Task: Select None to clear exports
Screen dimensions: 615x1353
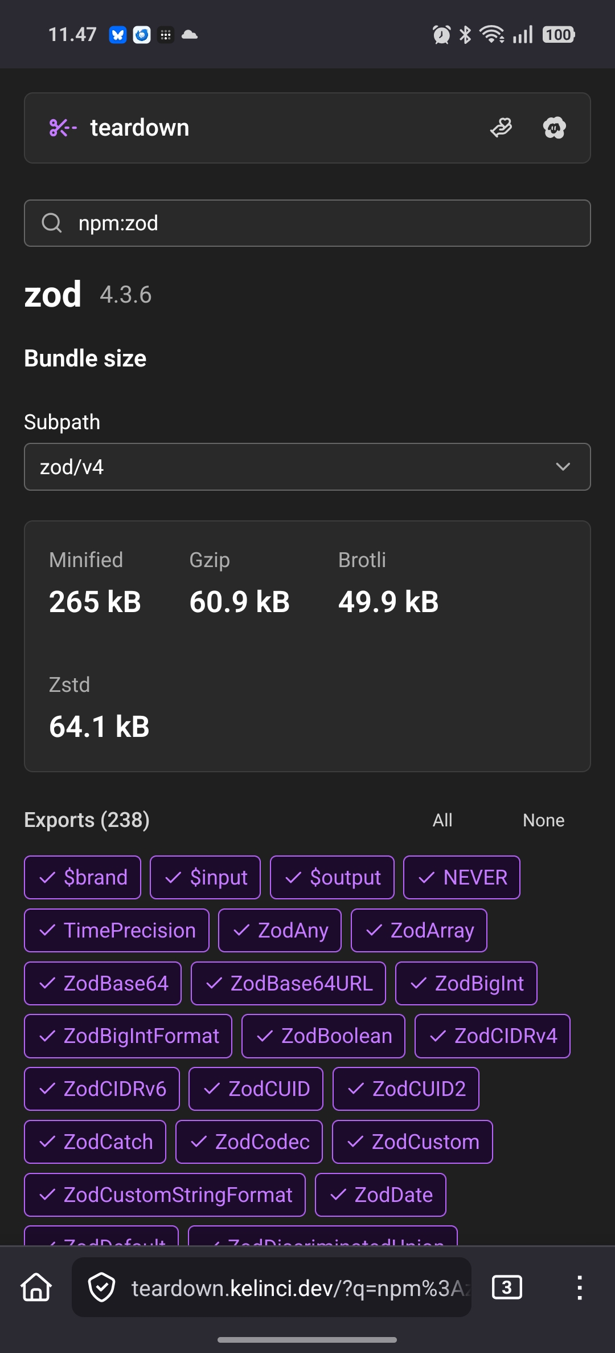Action: pyautogui.click(x=543, y=820)
